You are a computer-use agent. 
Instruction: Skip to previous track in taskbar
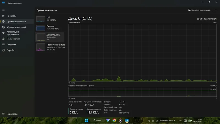[149, 121]
